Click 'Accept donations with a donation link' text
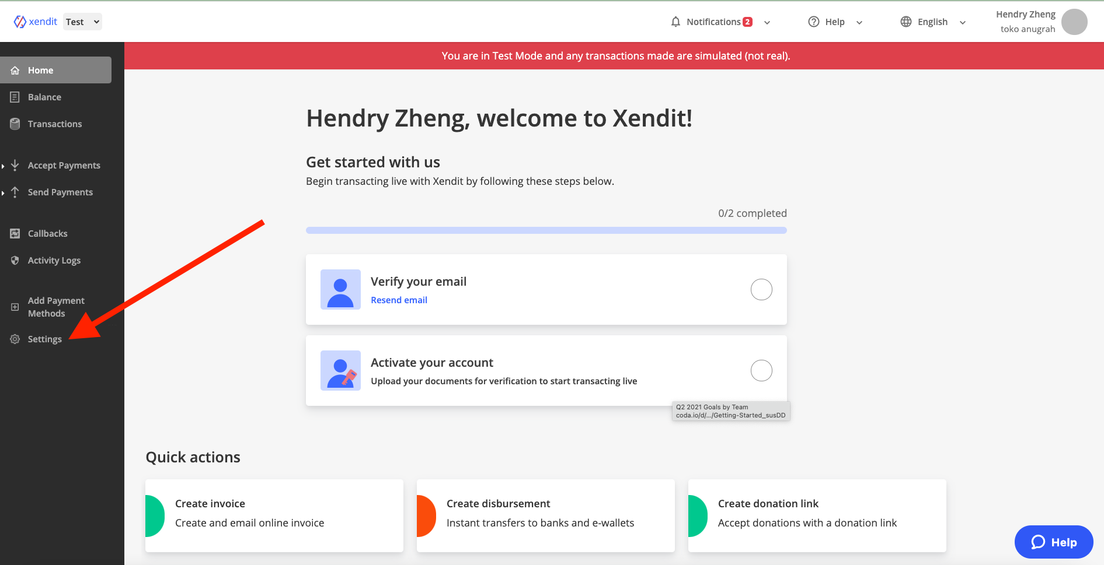 pos(807,523)
